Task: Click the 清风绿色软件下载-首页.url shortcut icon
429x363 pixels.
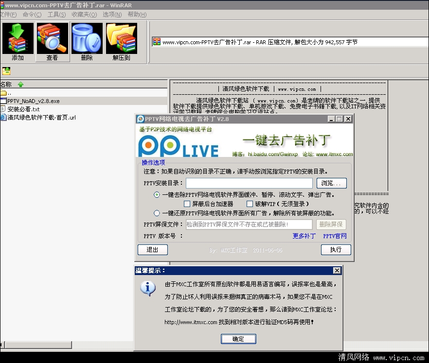Action: (3, 117)
